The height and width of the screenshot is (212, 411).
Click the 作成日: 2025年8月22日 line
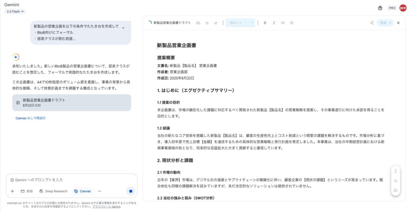[176, 78]
